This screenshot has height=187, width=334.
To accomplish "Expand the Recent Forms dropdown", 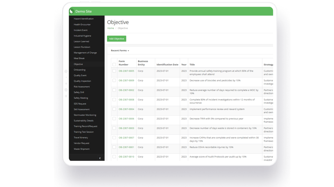I will pyautogui.click(x=120, y=51).
